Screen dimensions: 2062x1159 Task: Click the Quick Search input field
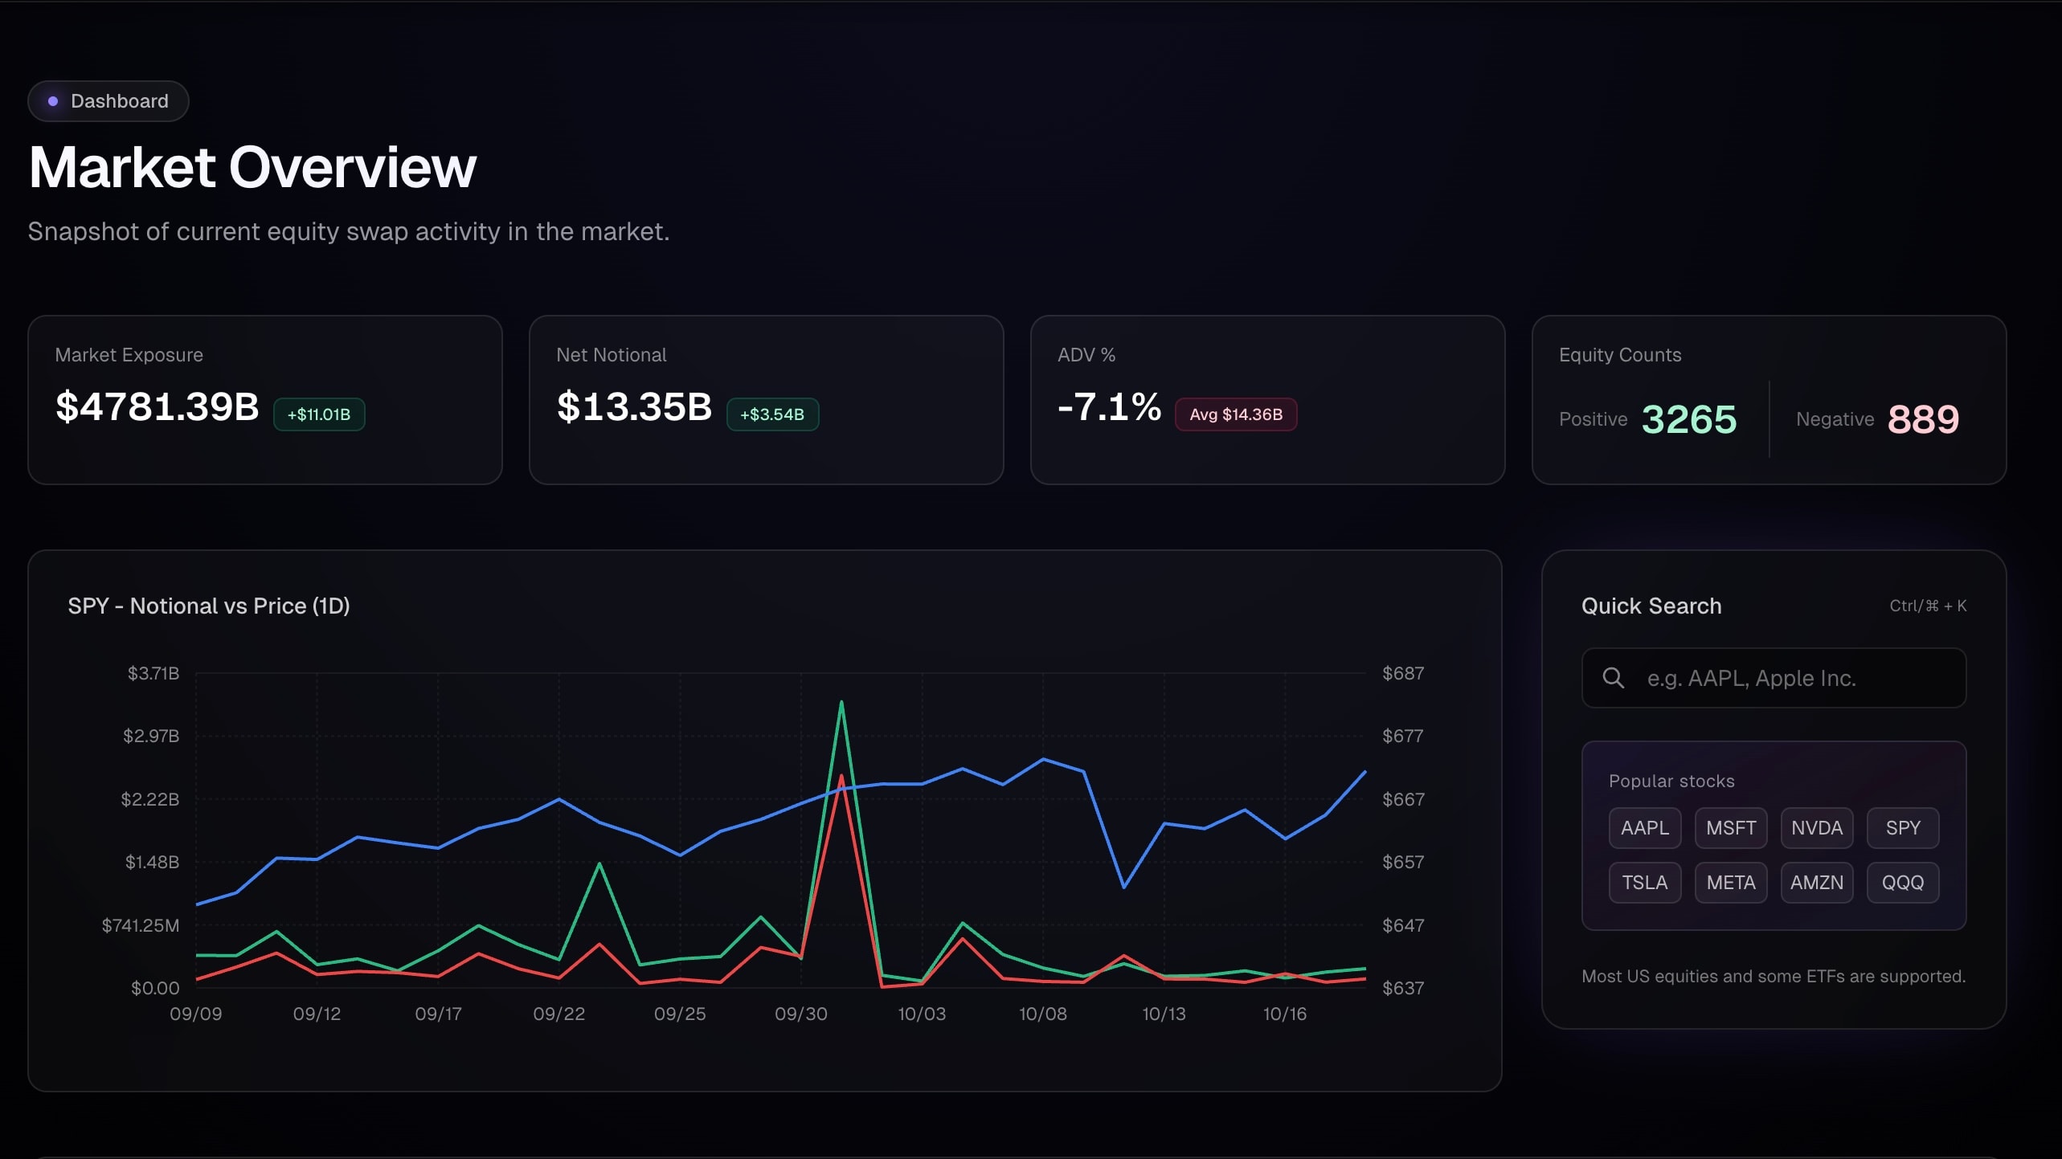tap(1774, 677)
